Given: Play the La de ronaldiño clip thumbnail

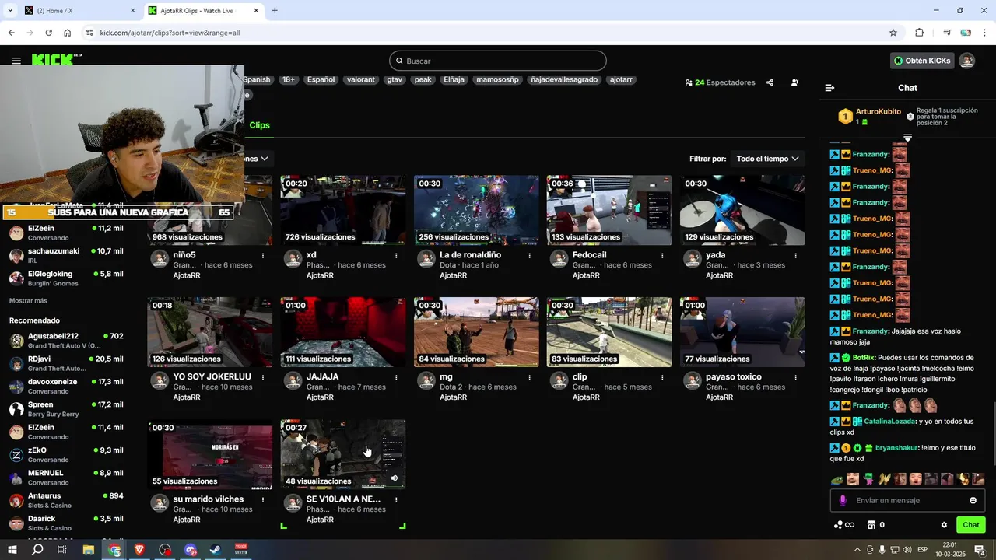Looking at the screenshot, I should click(476, 210).
